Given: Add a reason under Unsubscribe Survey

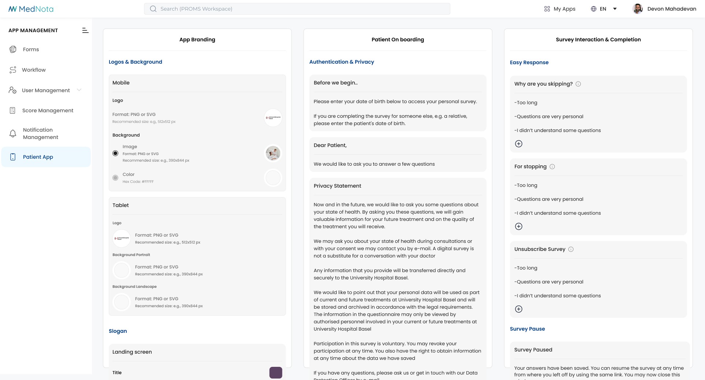Looking at the screenshot, I should (x=519, y=309).
